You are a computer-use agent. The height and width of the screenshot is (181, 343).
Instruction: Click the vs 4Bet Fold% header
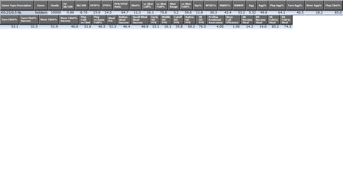pyautogui.click(x=186, y=5)
